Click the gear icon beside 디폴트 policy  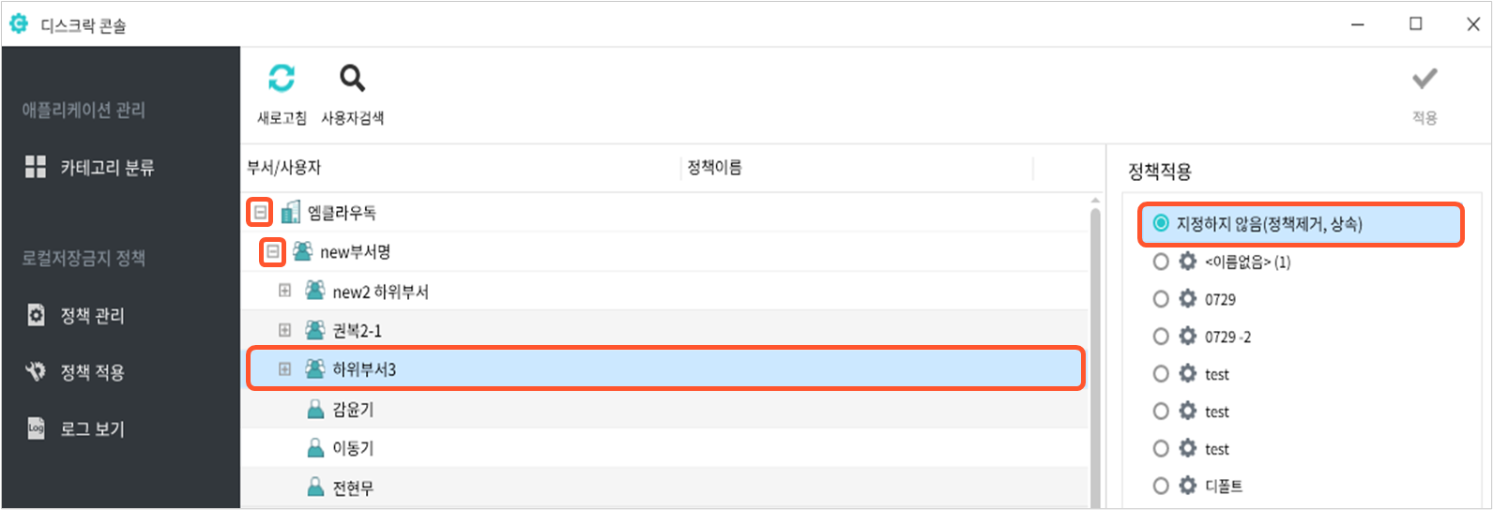[x=1188, y=486]
